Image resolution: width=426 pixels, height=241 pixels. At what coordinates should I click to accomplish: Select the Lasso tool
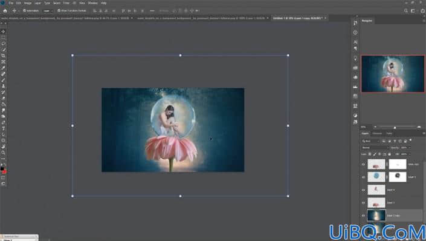(3, 44)
